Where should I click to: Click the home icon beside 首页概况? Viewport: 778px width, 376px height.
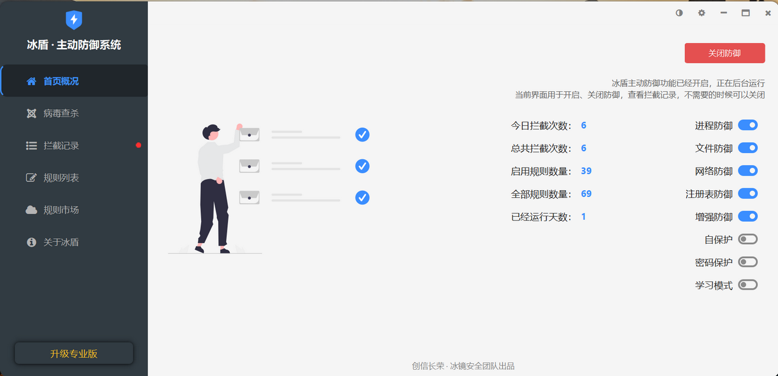(x=31, y=81)
